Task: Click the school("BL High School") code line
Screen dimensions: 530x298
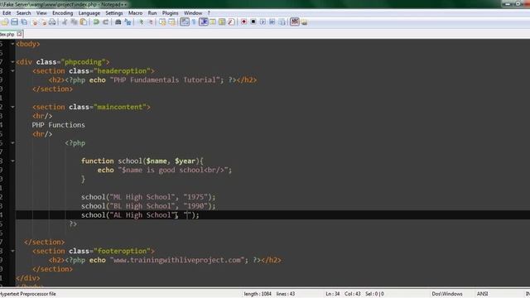Action: pos(148,206)
